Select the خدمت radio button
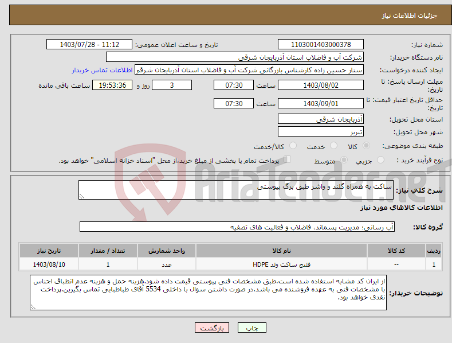452x343 pixels. pyautogui.click(x=333, y=146)
